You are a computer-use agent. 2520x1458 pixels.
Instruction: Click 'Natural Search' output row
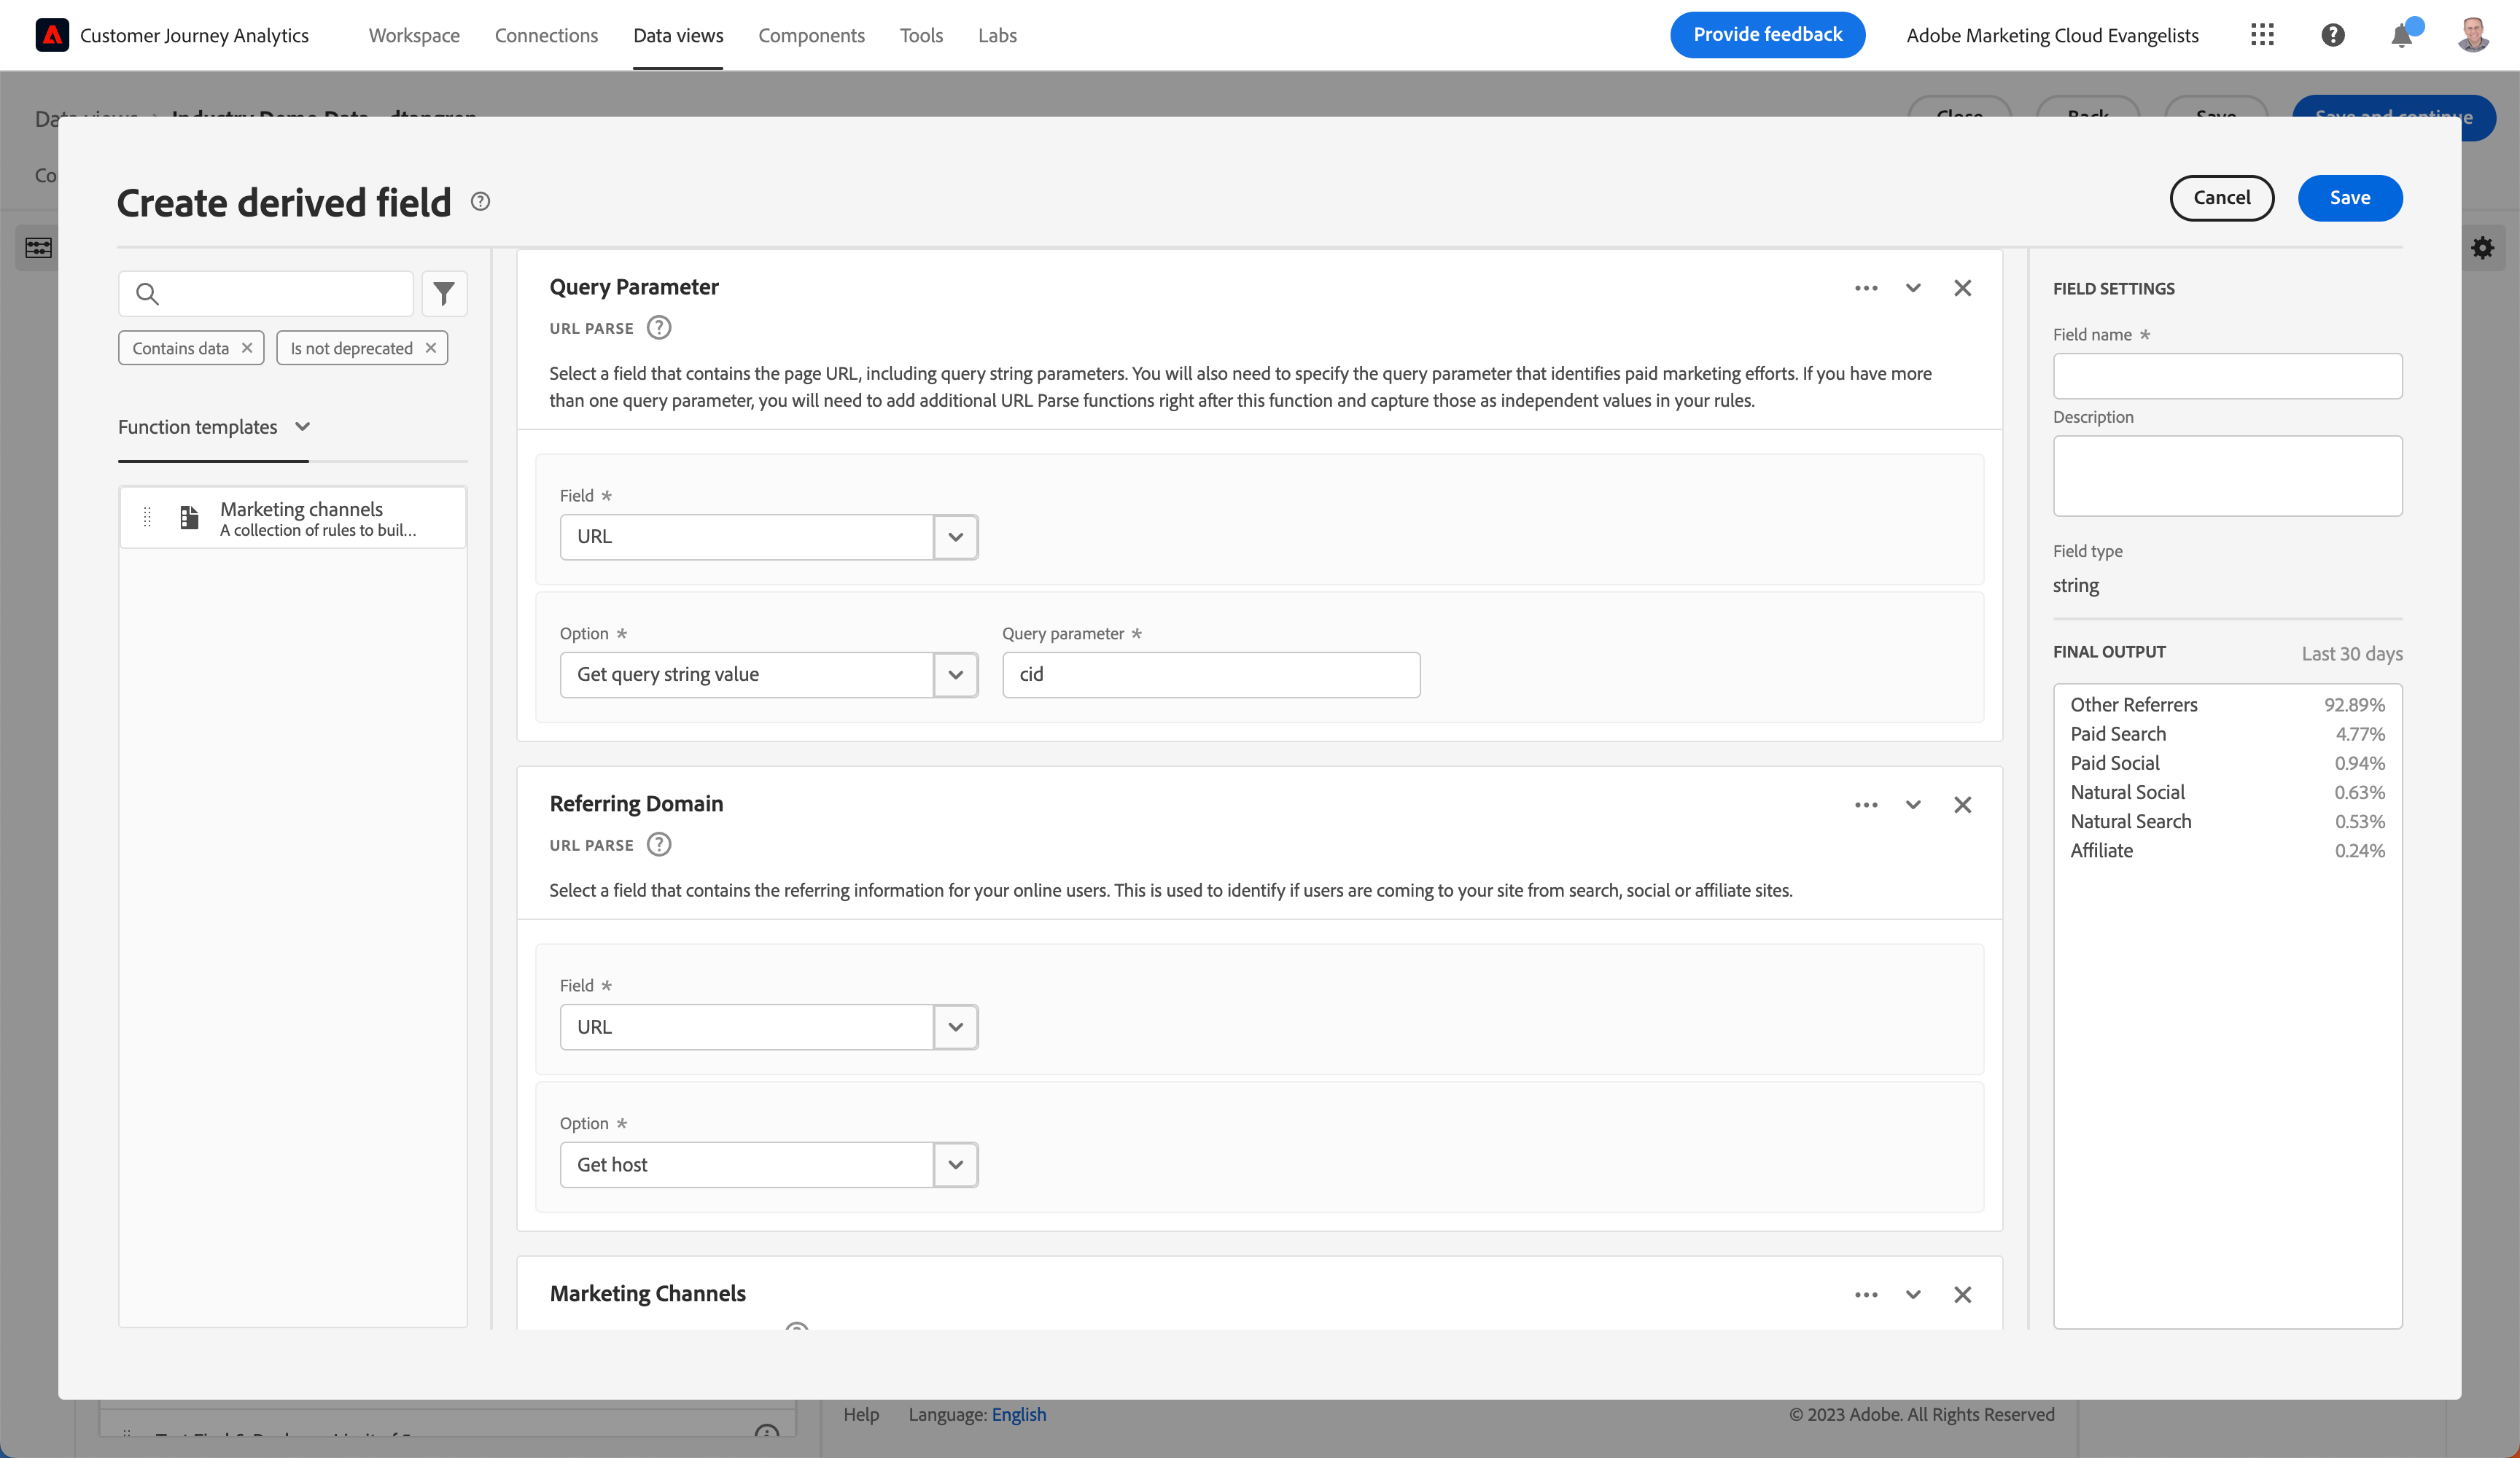(2227, 821)
